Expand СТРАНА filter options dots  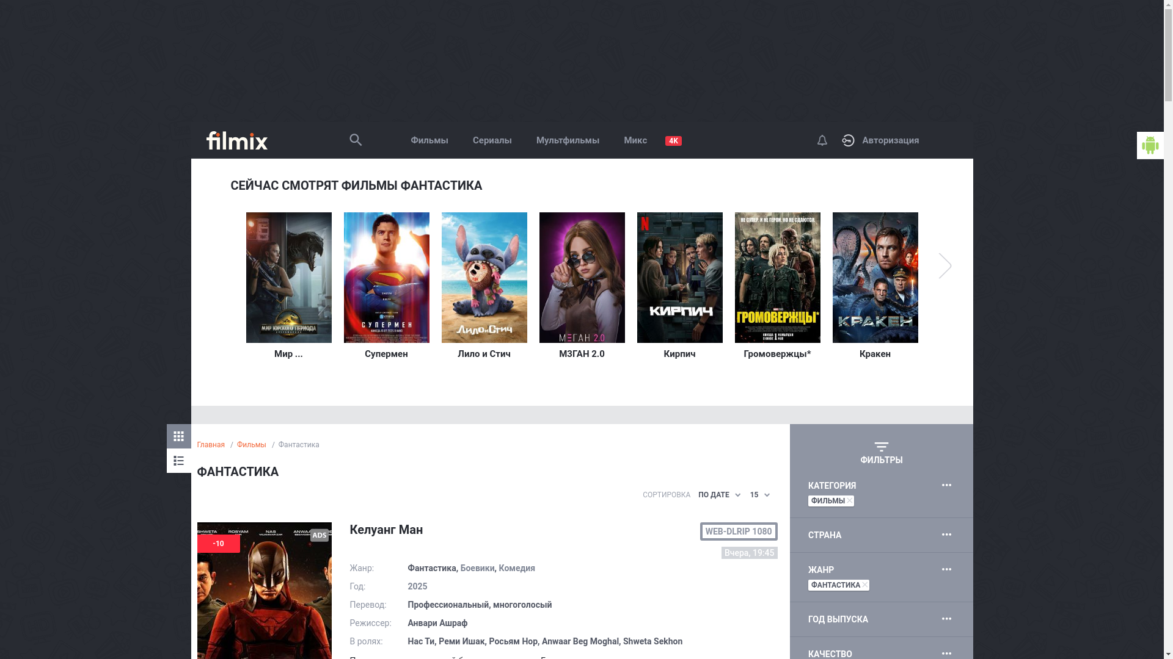coord(946,535)
